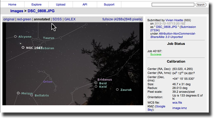Click the Zaurak star marker circle
Viewport: 217px width, 124px height.
117,89
